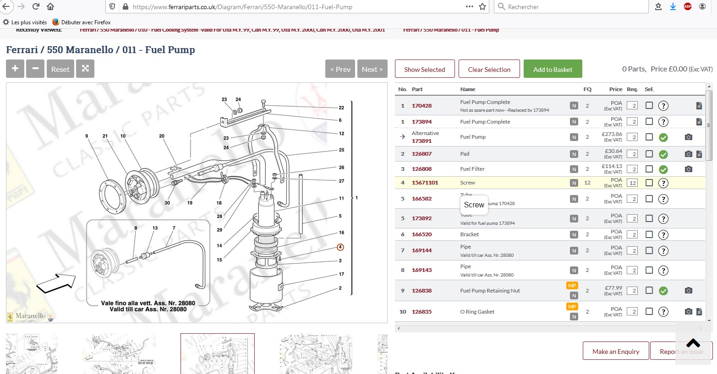Open camera photo for Fuel Filter 126808
This screenshot has height=374, width=717.
[x=688, y=169]
